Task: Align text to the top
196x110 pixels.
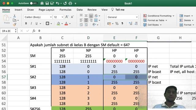Action: point(81,16)
